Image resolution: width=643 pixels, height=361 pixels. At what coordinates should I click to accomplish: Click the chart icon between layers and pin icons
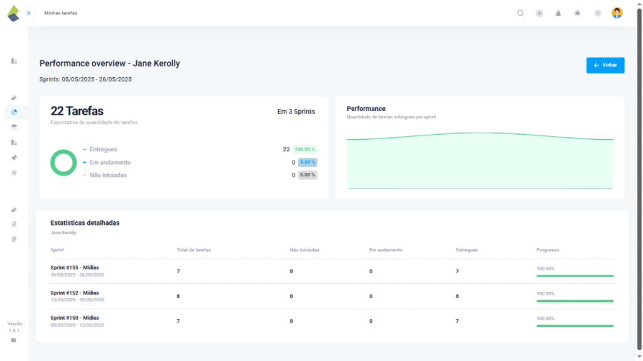[14, 142]
